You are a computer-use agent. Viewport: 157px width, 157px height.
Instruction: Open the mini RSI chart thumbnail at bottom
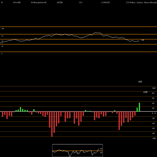point(78,150)
